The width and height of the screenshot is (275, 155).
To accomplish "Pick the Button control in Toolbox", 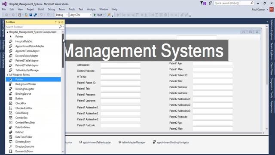I will click(x=19, y=99).
